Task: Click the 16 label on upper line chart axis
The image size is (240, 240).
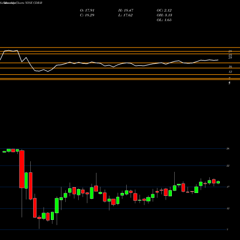Action: click(x=230, y=67)
